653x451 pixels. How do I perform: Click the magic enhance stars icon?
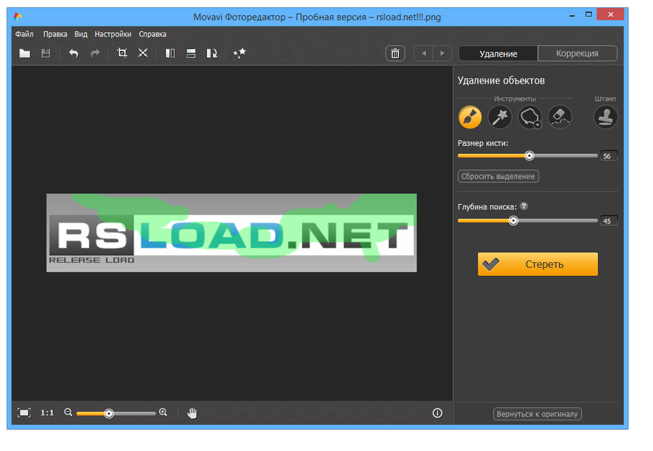click(239, 53)
